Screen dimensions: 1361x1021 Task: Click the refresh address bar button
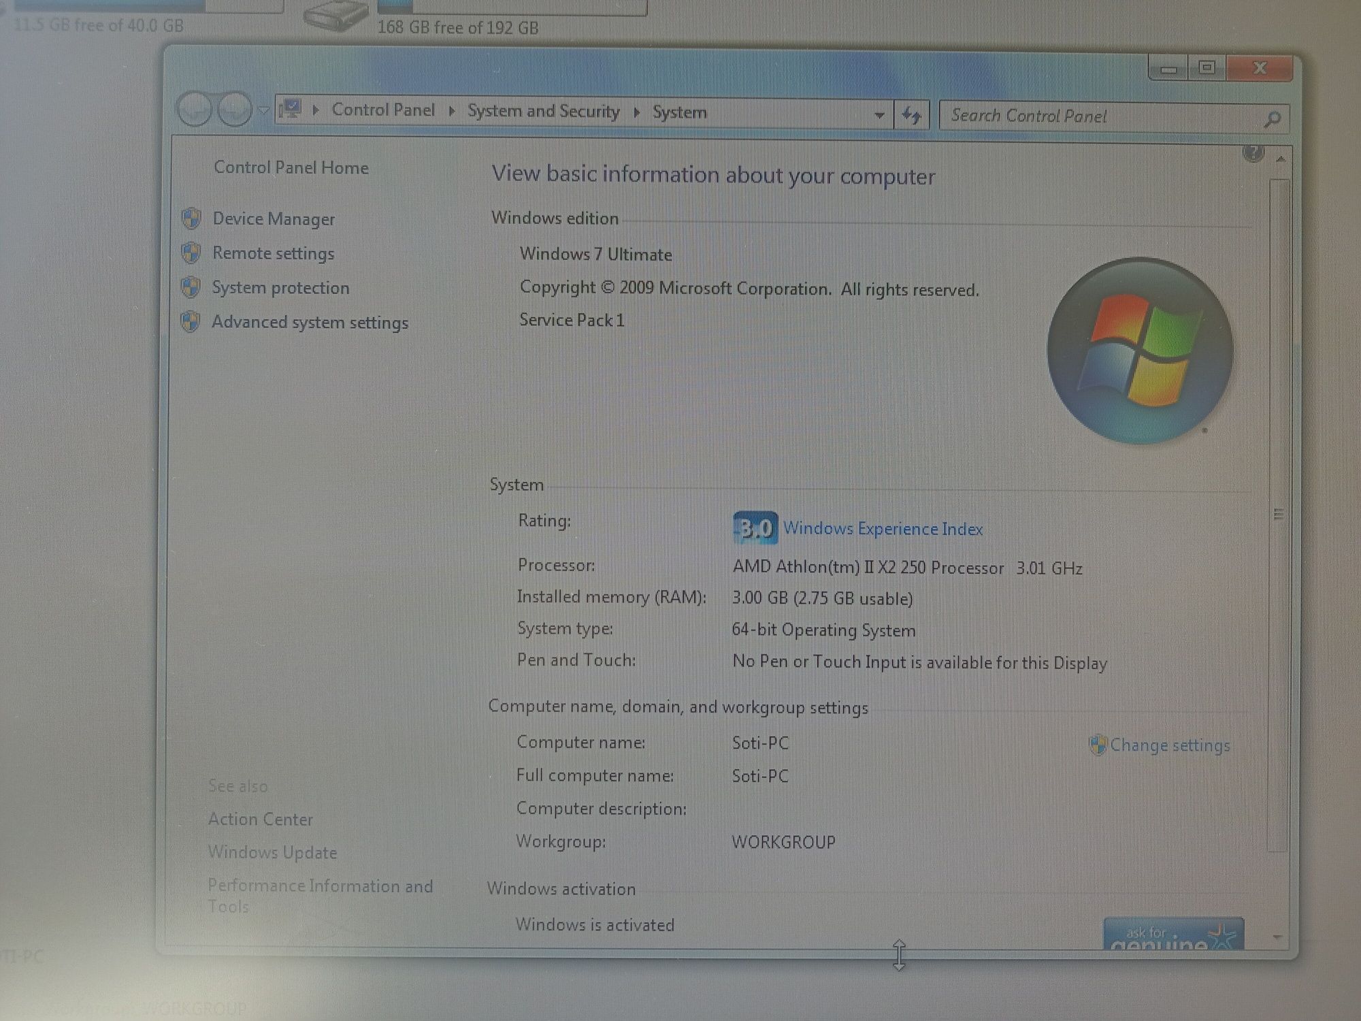(x=912, y=114)
